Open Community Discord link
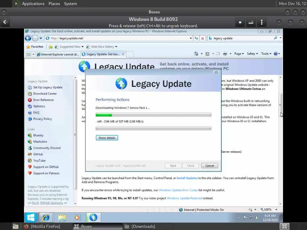 click(x=47, y=148)
